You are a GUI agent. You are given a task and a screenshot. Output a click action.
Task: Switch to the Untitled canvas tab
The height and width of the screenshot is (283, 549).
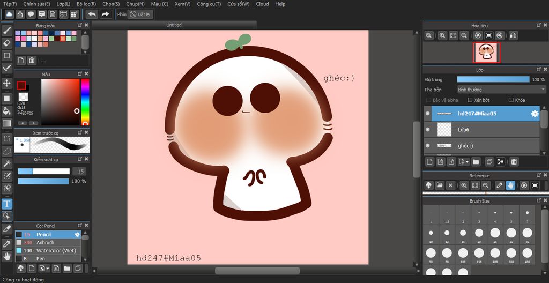point(174,25)
